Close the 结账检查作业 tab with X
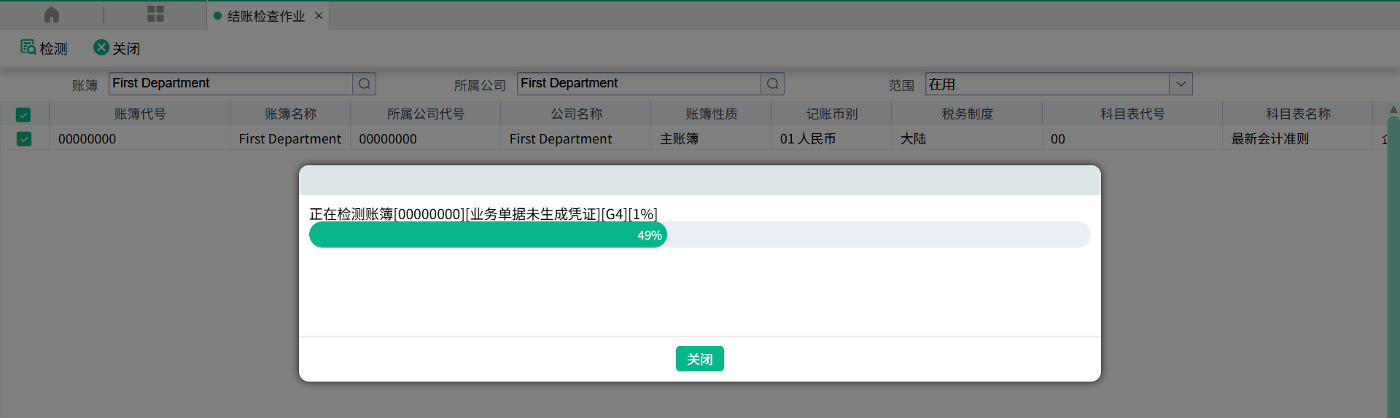1400x418 pixels. [x=319, y=15]
